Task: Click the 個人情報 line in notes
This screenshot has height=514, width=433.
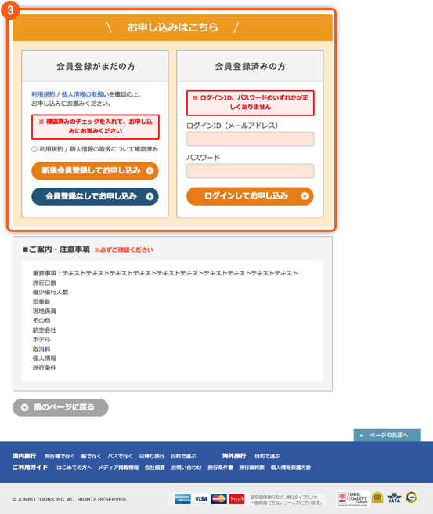Action: (x=45, y=359)
